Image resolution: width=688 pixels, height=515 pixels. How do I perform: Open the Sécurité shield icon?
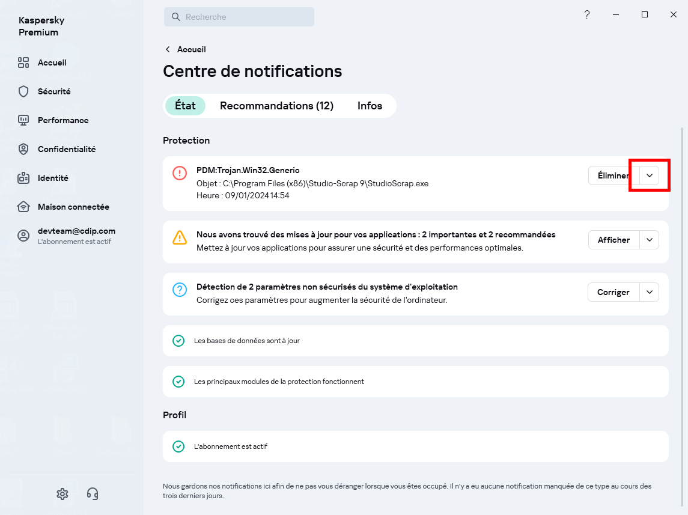coord(23,91)
